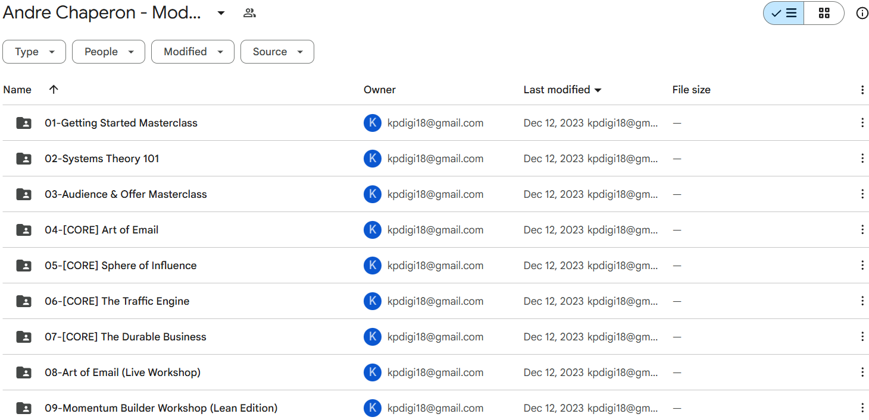
Task: Click folder icon of 05-[CORE] Sphere of Influence
Action: pos(24,266)
